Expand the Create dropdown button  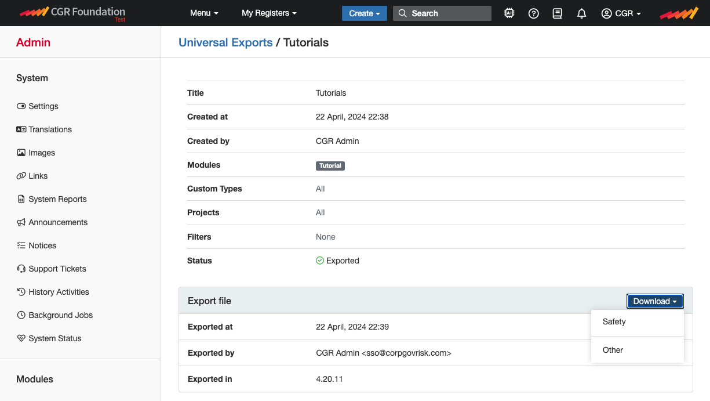click(365, 13)
